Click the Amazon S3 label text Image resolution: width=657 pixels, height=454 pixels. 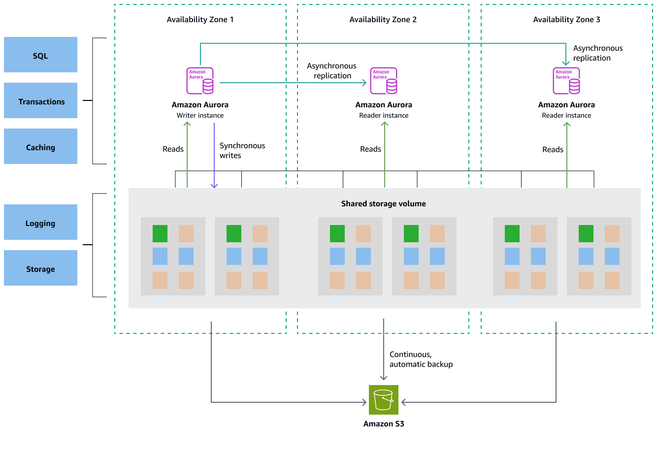click(384, 423)
